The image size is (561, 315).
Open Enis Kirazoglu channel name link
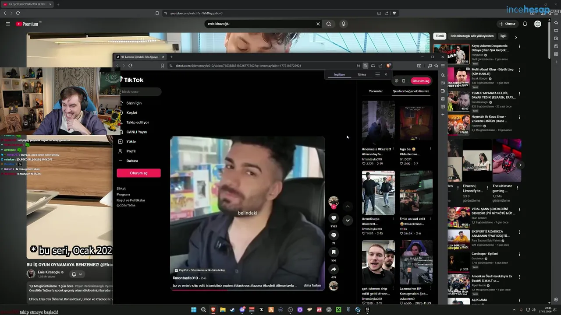(49, 272)
